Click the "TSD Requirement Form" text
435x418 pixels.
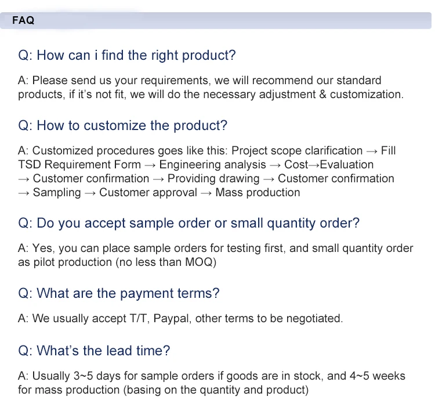(x=79, y=164)
